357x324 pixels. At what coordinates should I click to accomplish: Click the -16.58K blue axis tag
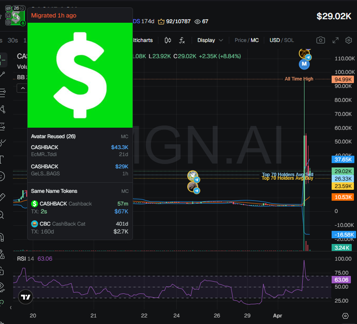[x=343, y=234]
